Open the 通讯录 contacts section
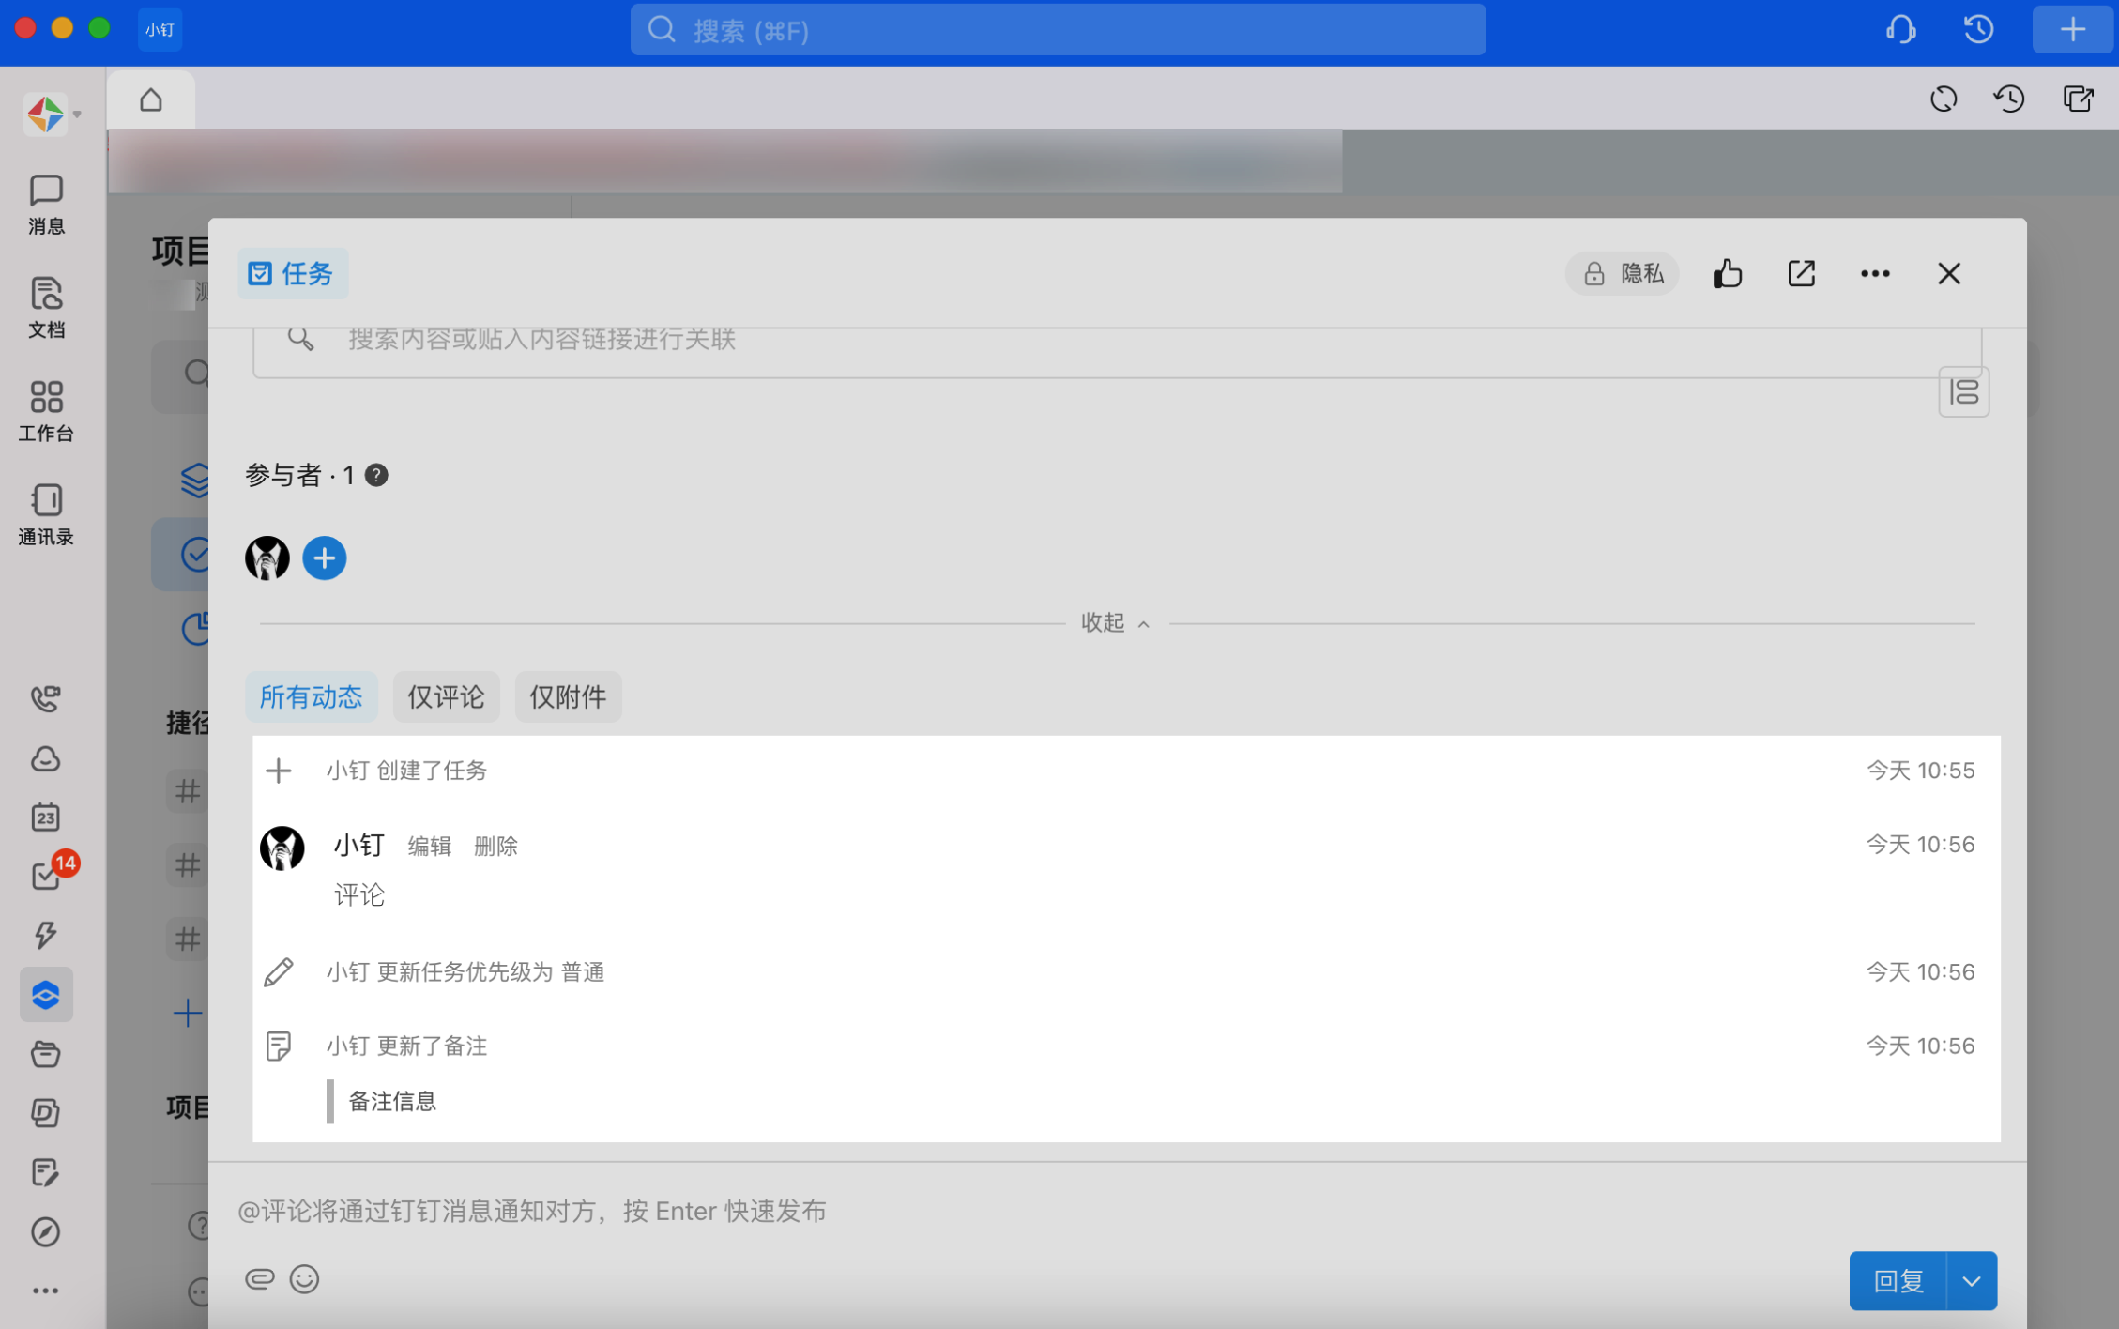The width and height of the screenshot is (2119, 1329). [46, 514]
